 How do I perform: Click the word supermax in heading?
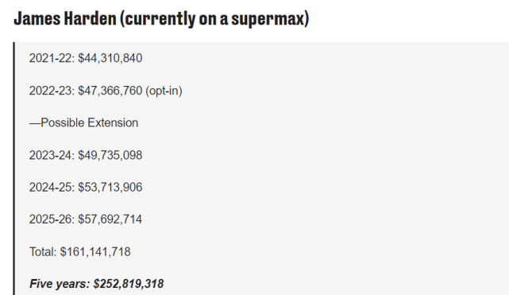pos(270,19)
